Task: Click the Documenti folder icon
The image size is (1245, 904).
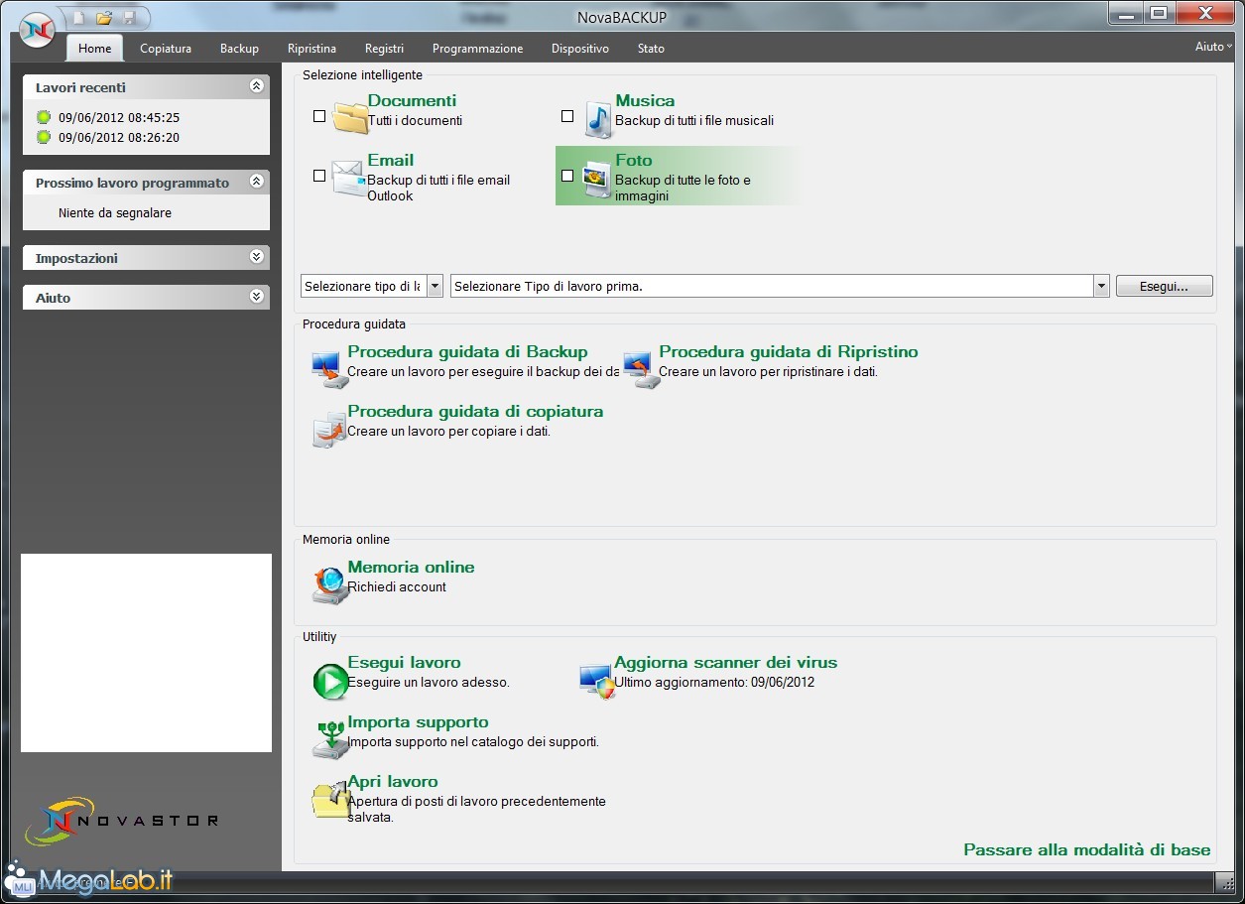Action: click(x=350, y=116)
